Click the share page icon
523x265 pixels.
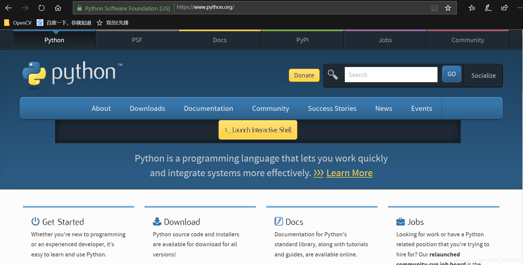pyautogui.click(x=505, y=8)
